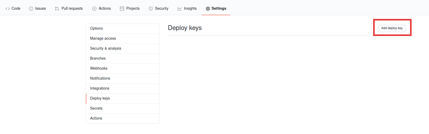
Task: Select Manage access in the sidebar
Action: [123, 39]
